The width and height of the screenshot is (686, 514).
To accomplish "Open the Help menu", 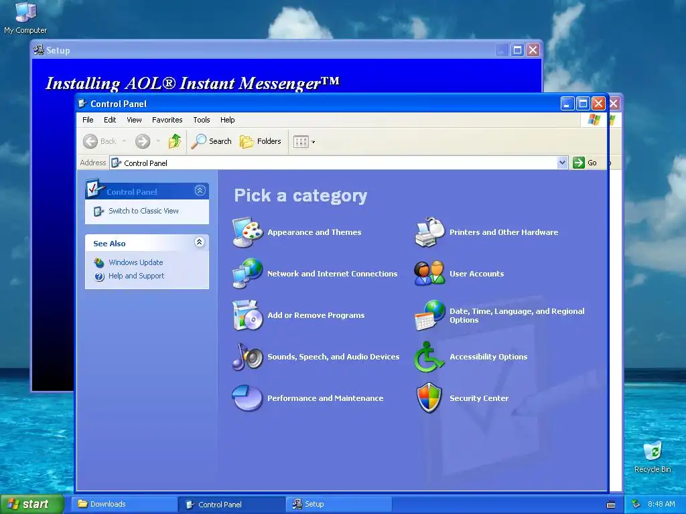I will point(228,120).
